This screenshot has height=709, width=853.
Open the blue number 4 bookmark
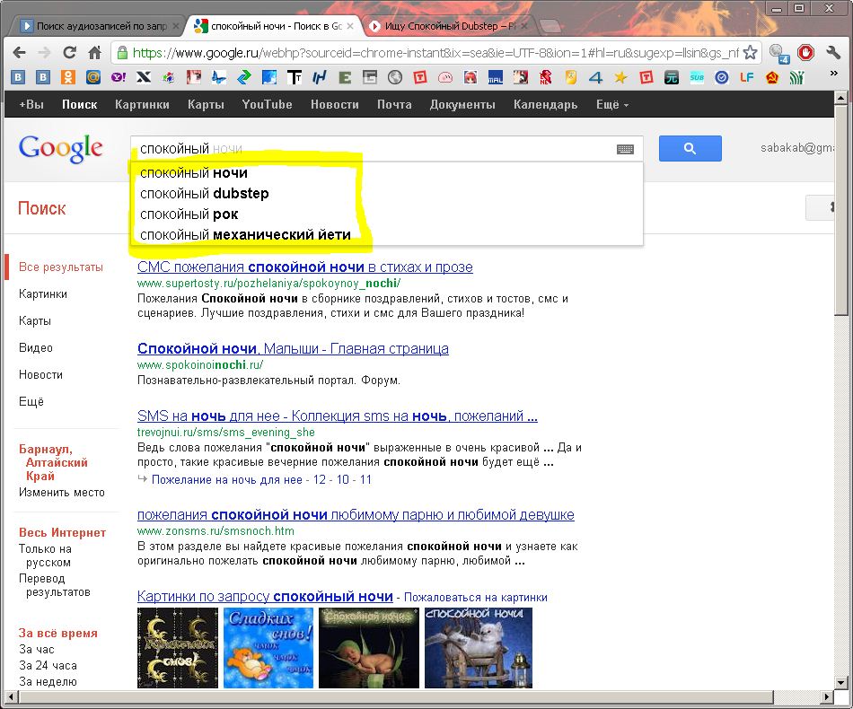tap(595, 77)
